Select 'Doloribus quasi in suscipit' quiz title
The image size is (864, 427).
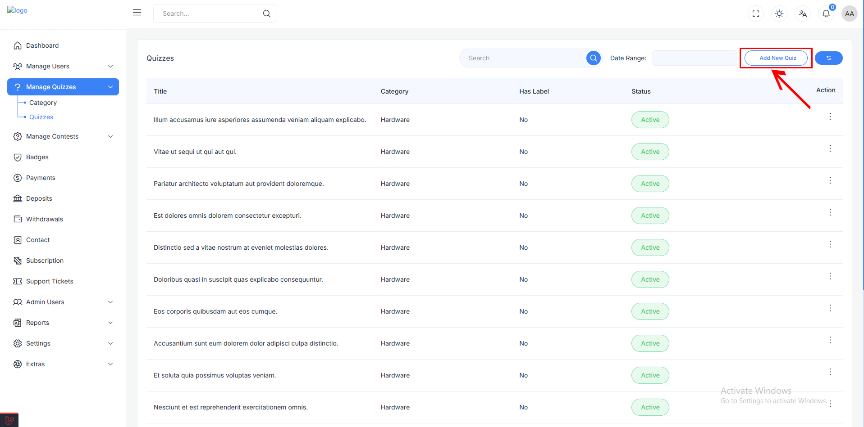coord(238,279)
